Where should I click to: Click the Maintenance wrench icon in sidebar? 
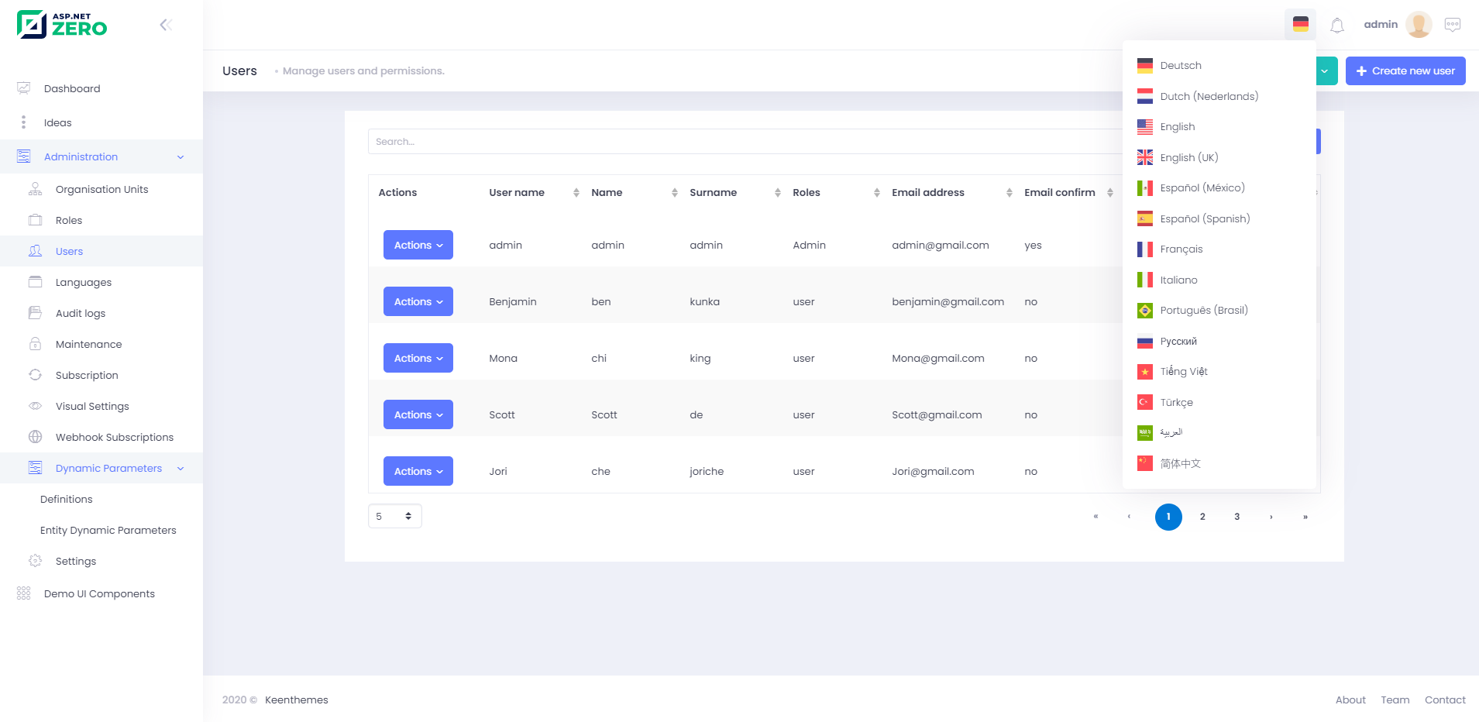pos(35,343)
